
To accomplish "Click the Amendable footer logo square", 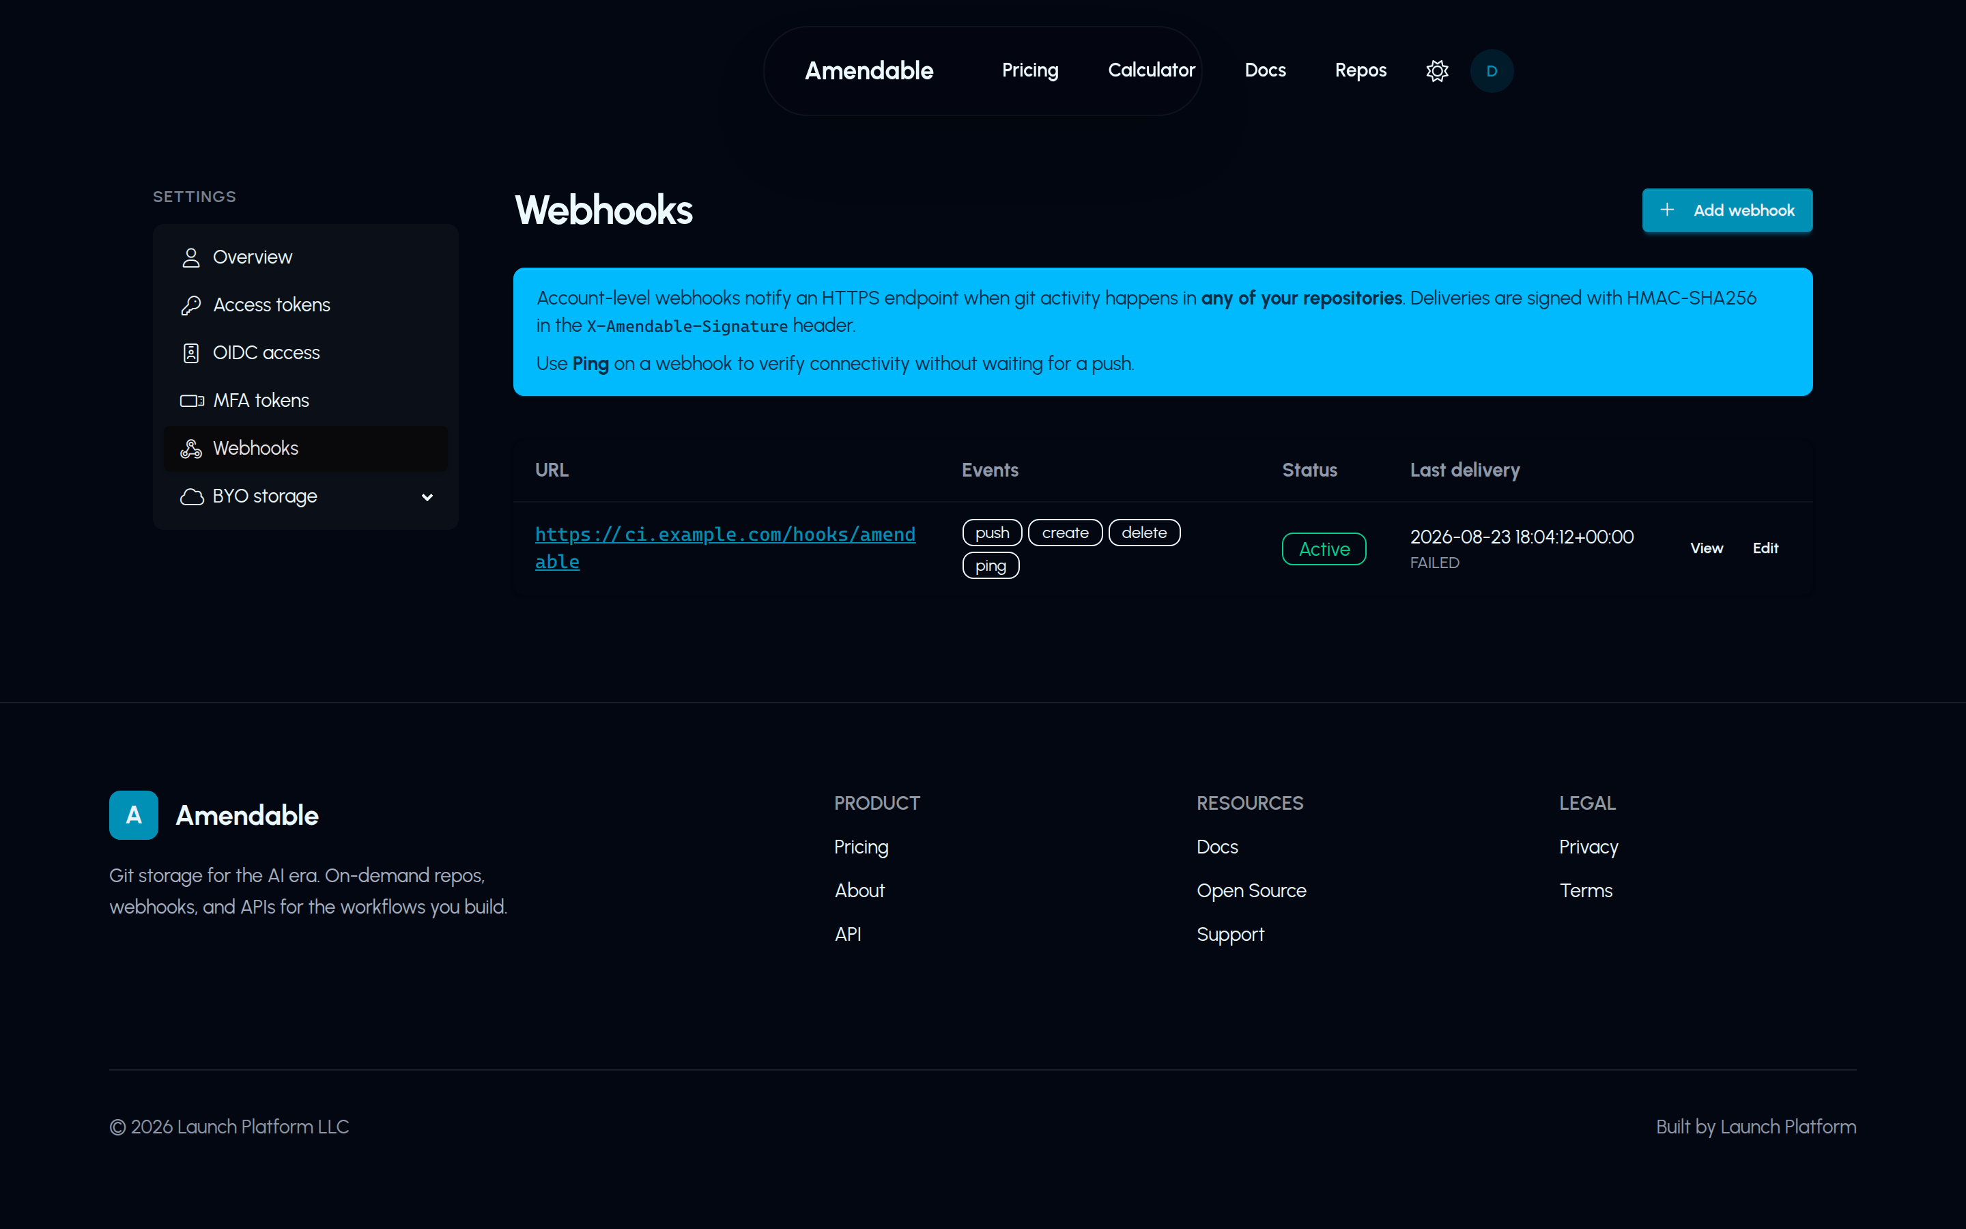I will [x=134, y=815].
